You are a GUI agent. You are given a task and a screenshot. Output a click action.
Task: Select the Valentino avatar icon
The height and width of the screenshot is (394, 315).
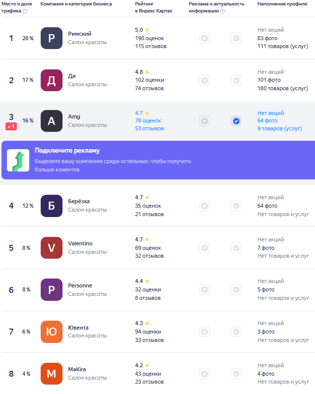pyautogui.click(x=52, y=248)
